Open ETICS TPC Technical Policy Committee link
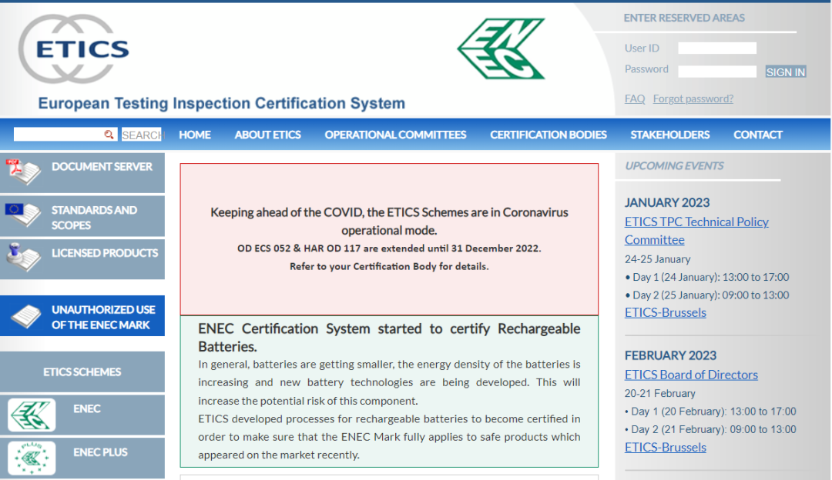The height and width of the screenshot is (480, 832). [696, 230]
